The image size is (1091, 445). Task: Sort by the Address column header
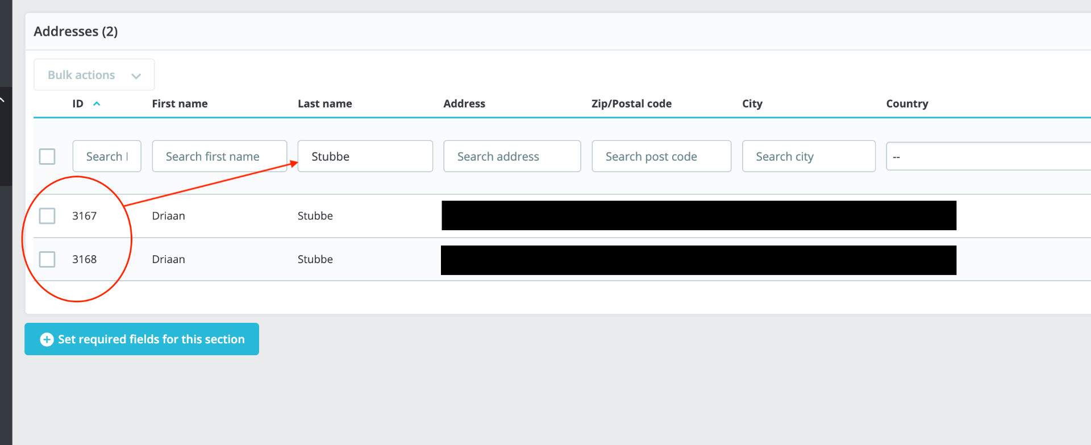(x=464, y=103)
